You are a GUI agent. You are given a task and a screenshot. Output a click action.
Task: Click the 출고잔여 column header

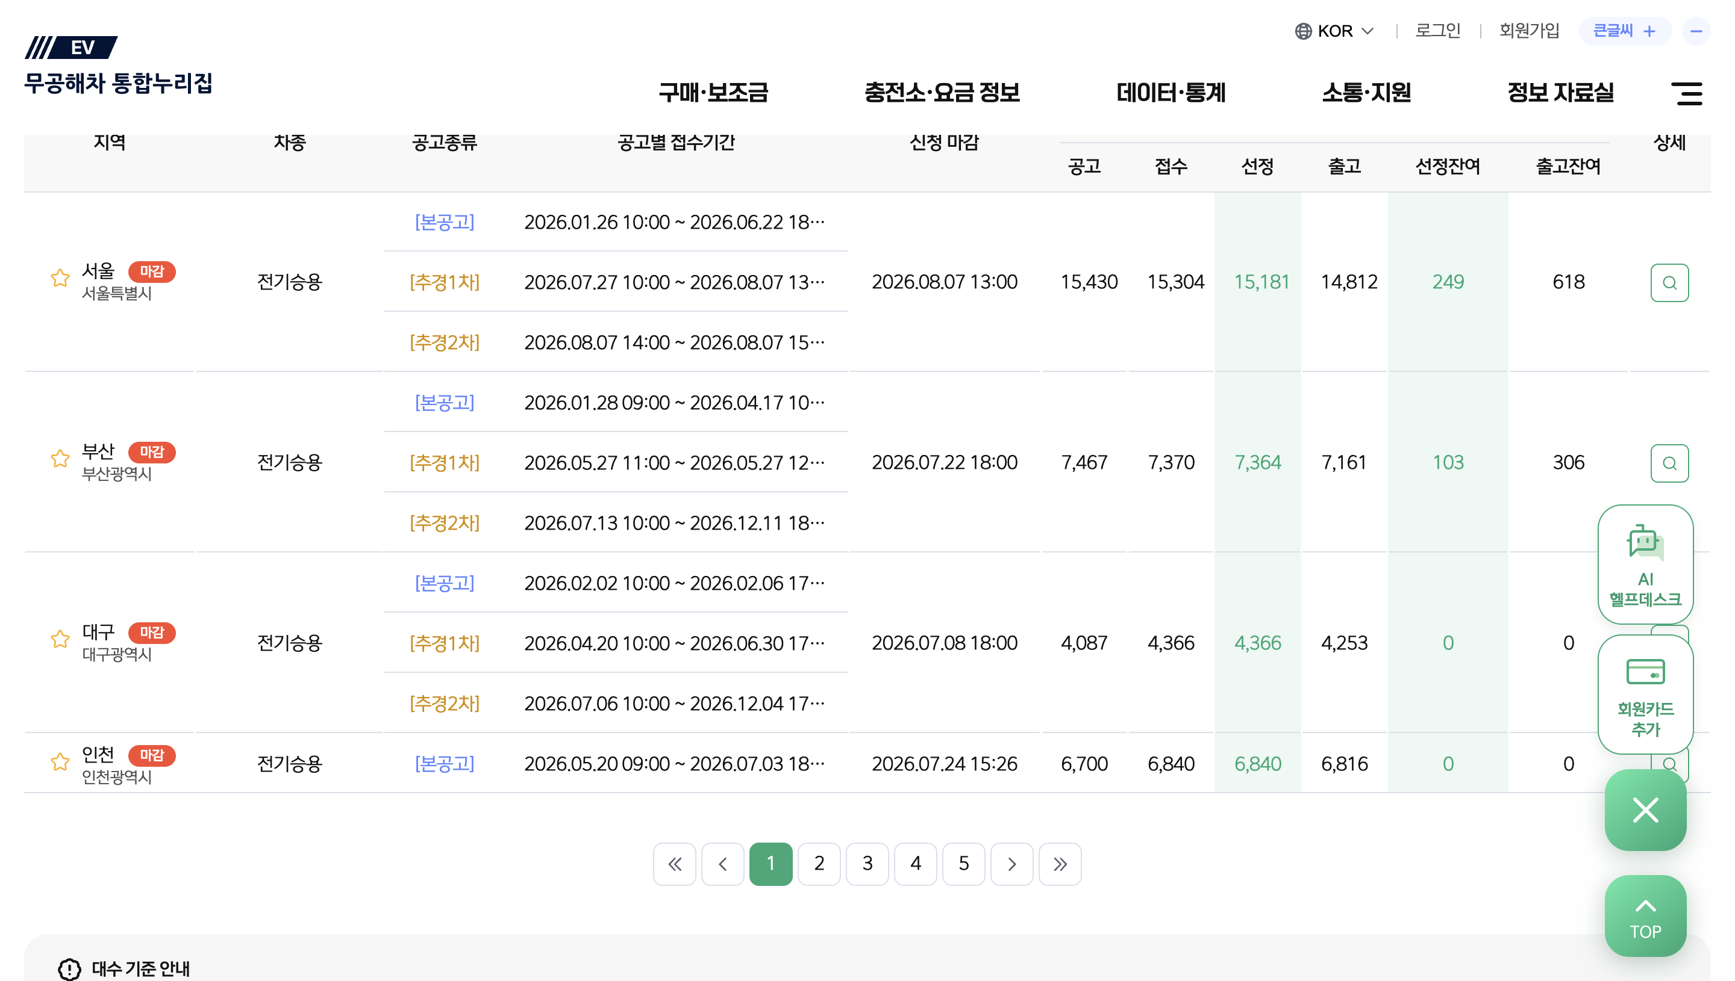tap(1568, 167)
